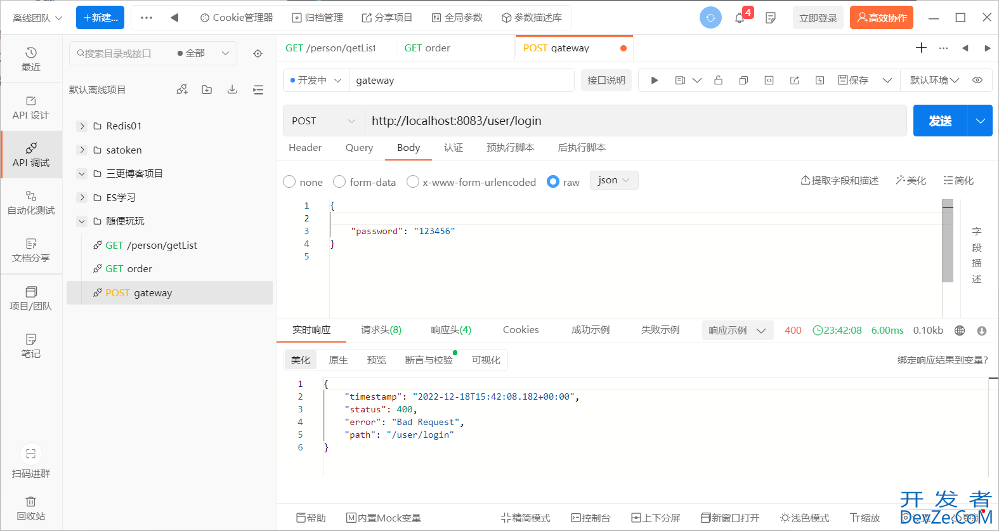The image size is (999, 531).
Task: Open the 文档分享 sidebar section
Action: click(x=31, y=251)
